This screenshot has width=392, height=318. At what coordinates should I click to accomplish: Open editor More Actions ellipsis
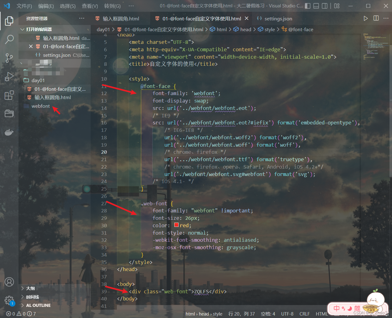(386, 19)
